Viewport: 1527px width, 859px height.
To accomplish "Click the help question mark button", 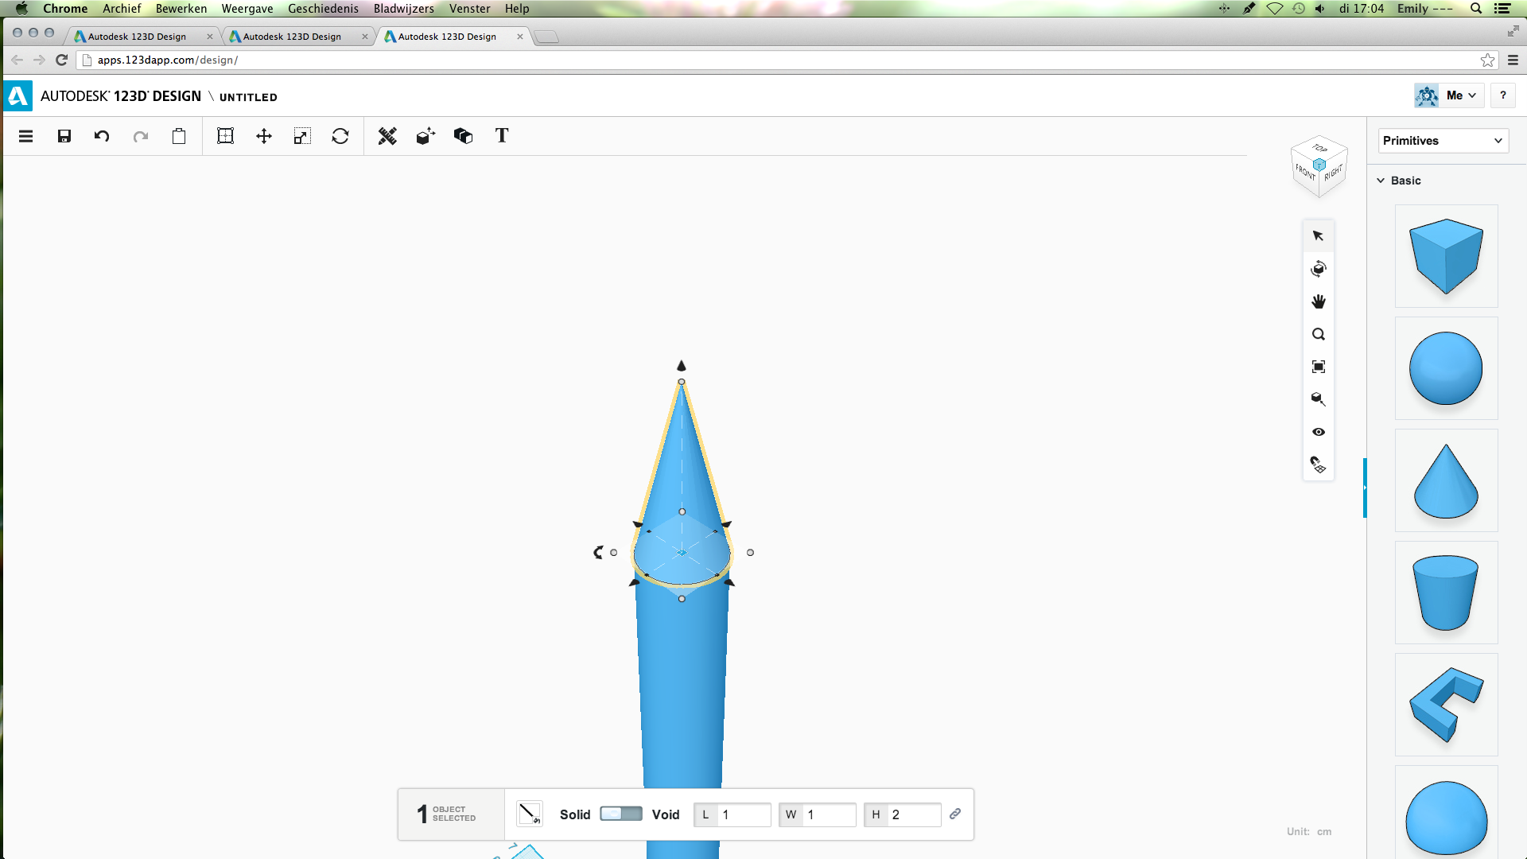I will click(1502, 95).
